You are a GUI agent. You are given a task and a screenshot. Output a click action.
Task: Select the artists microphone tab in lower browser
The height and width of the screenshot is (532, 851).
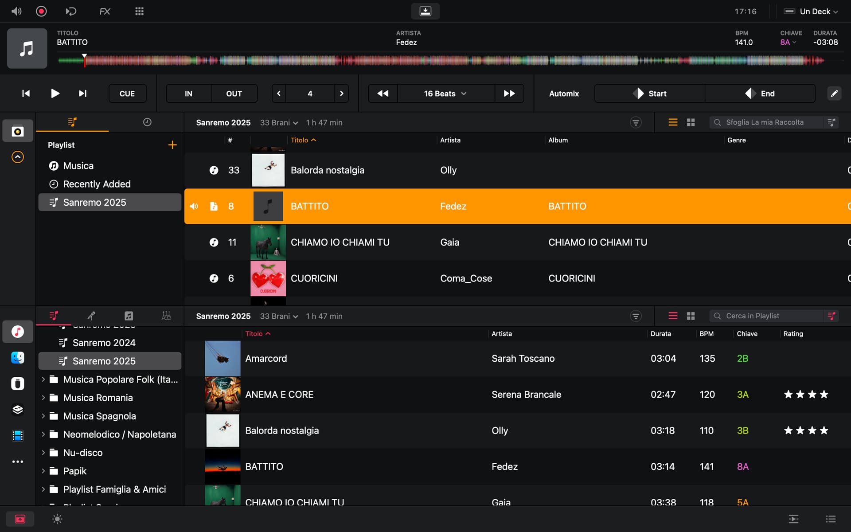point(91,316)
